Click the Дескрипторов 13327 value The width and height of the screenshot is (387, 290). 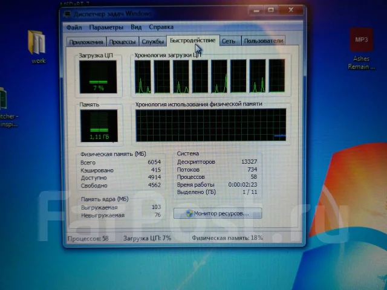coord(249,162)
